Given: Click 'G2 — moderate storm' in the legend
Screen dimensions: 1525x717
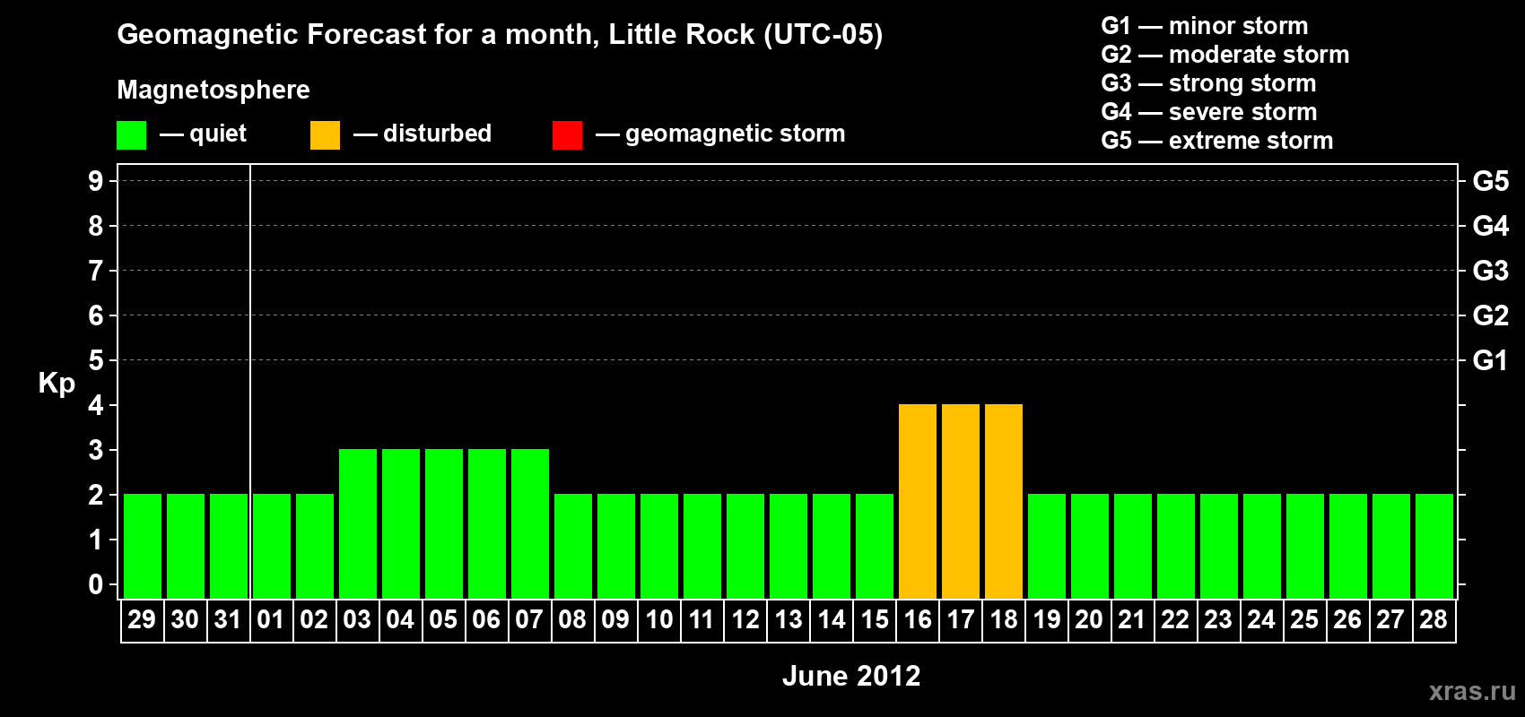Looking at the screenshot, I should 1225,55.
